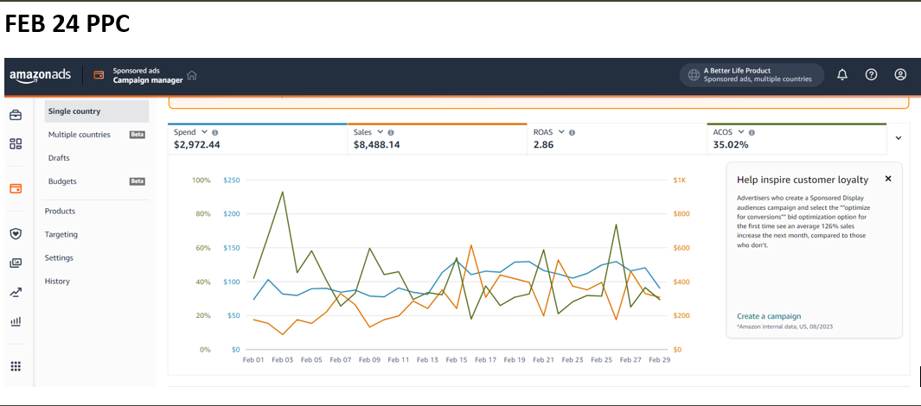Open the notifications bell
Viewport: 921px width, 406px height.
[842, 75]
